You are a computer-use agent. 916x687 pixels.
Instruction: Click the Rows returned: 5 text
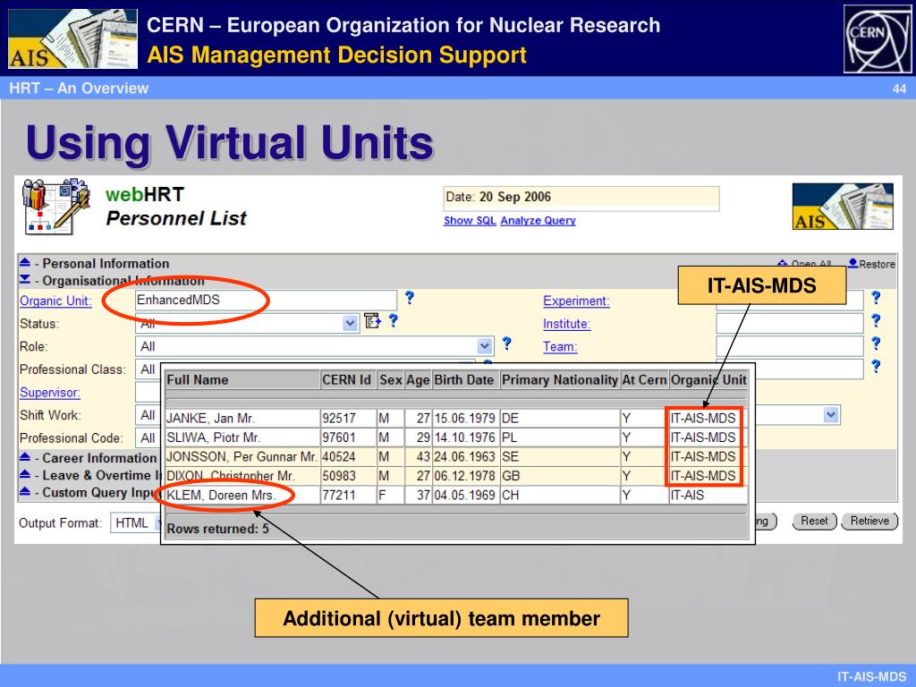pyautogui.click(x=218, y=529)
